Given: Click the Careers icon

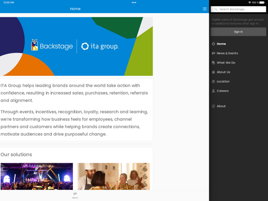Looking at the screenshot, I should (x=213, y=91).
